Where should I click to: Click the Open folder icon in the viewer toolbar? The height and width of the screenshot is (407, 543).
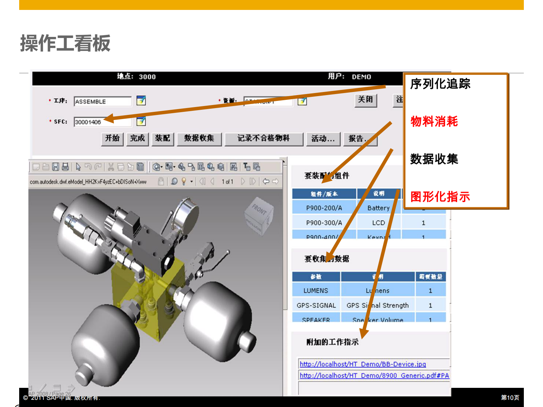46,167
